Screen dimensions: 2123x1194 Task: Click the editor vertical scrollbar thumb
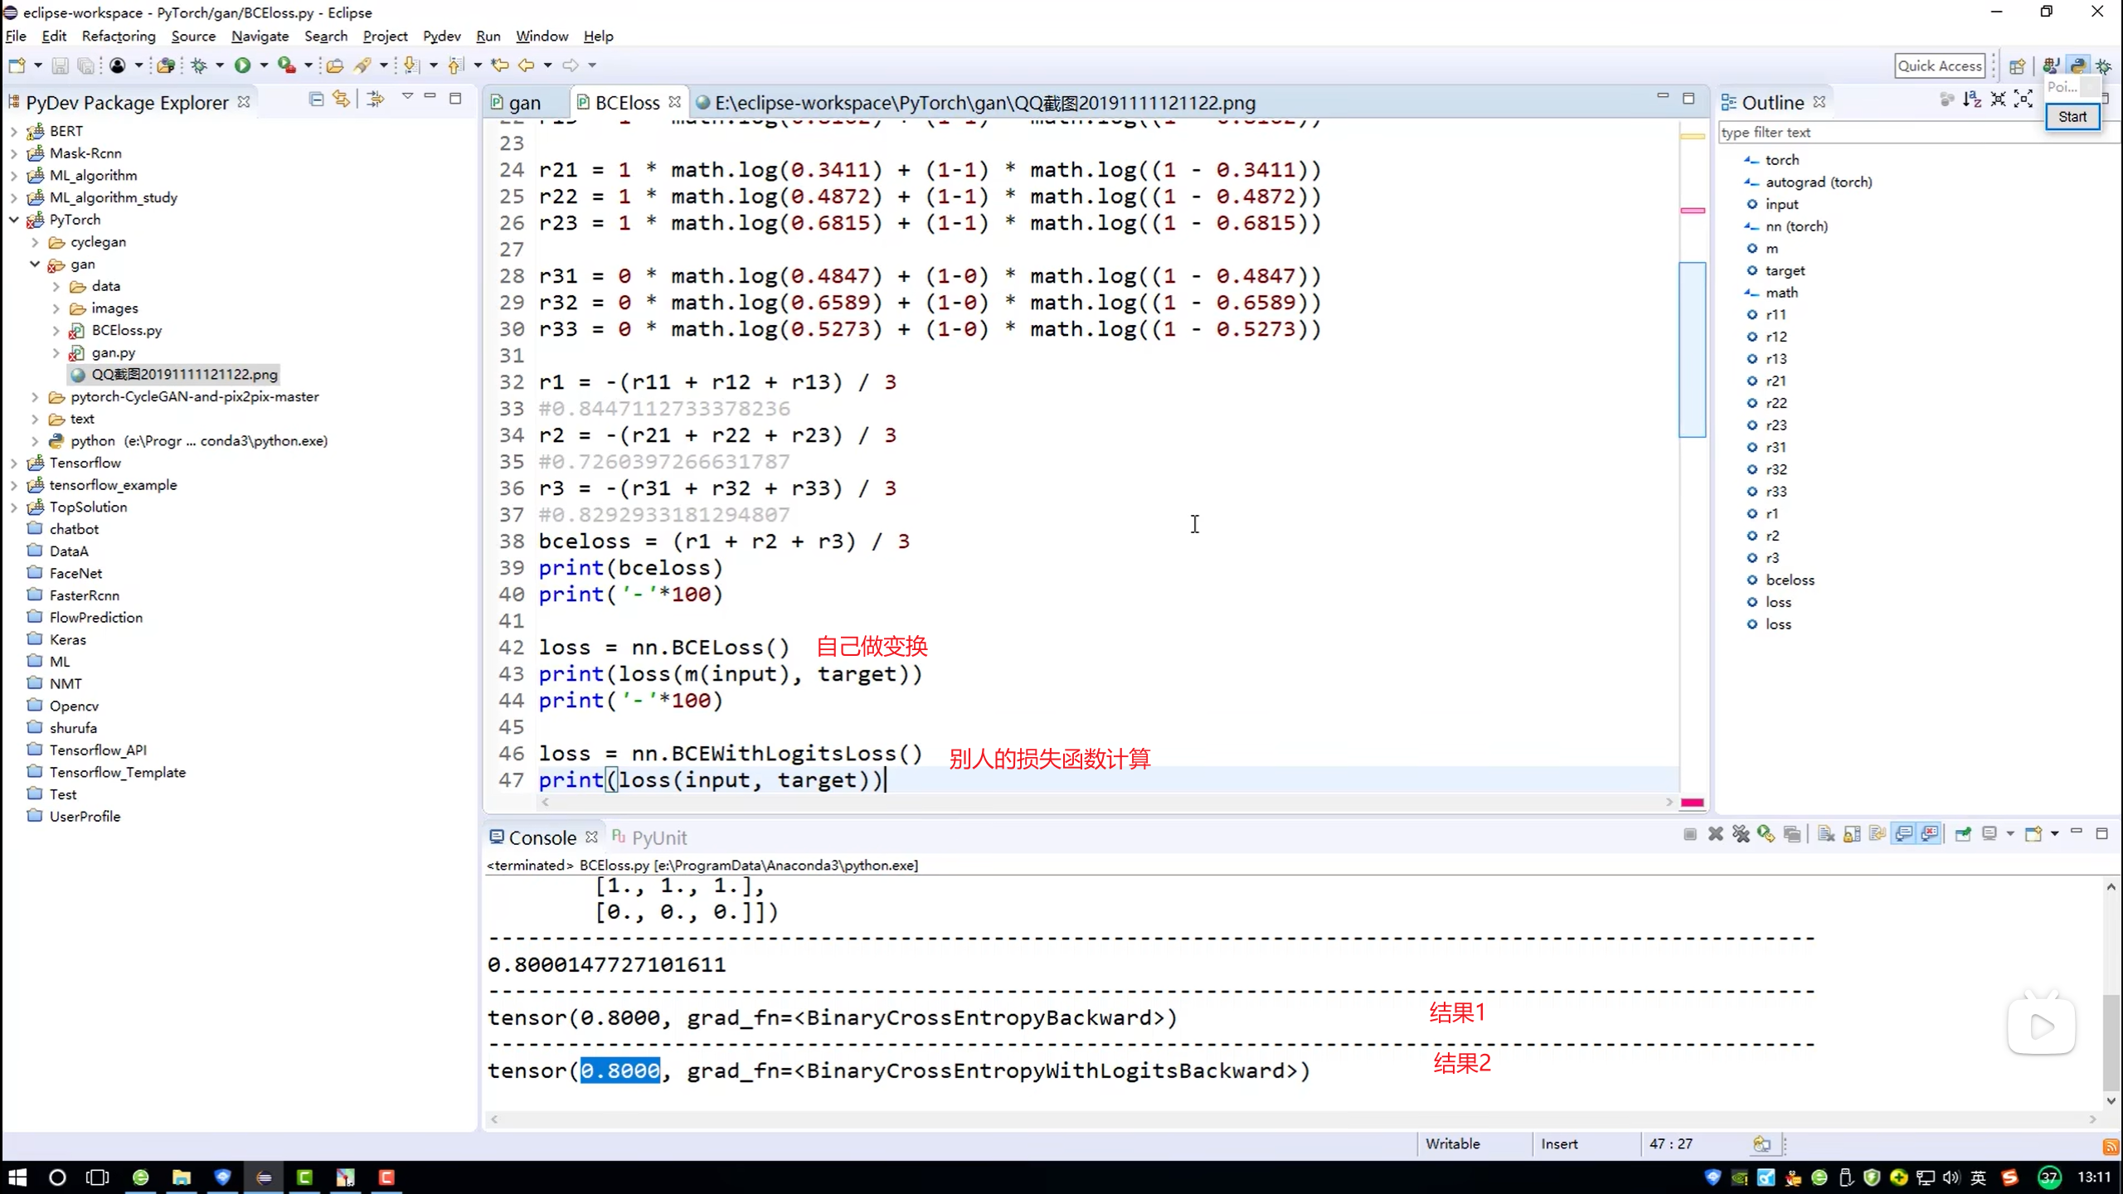[1692, 349]
